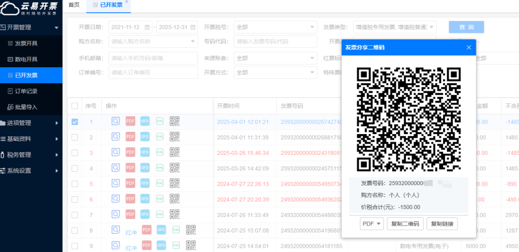Expand the 开票税号 dropdown
Viewport: 519px width, 252px height.
pyautogui.click(x=275, y=27)
